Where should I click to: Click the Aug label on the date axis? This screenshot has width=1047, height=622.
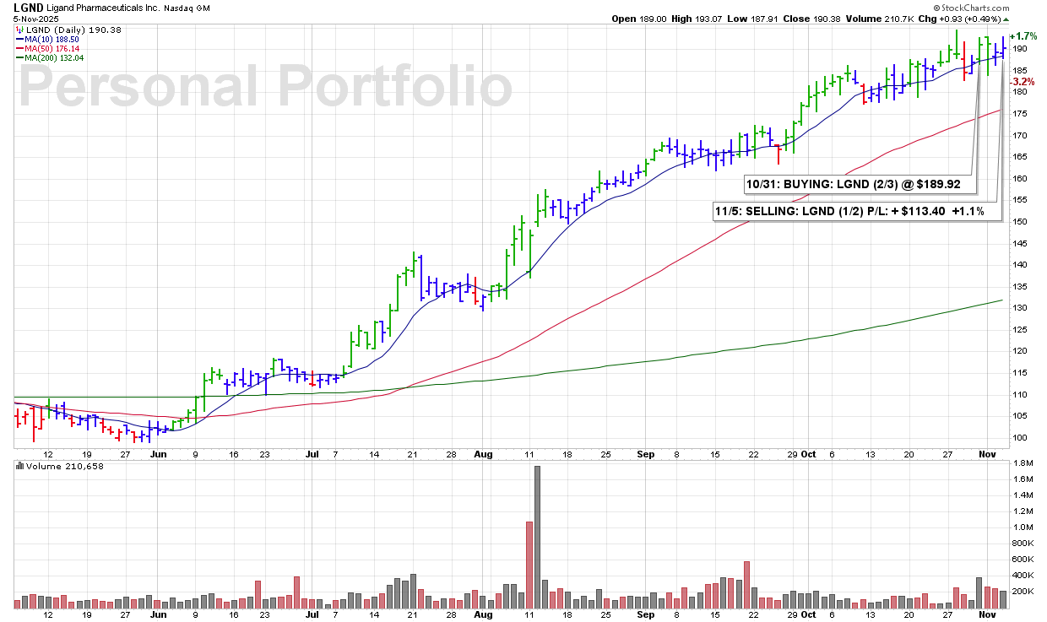[482, 453]
